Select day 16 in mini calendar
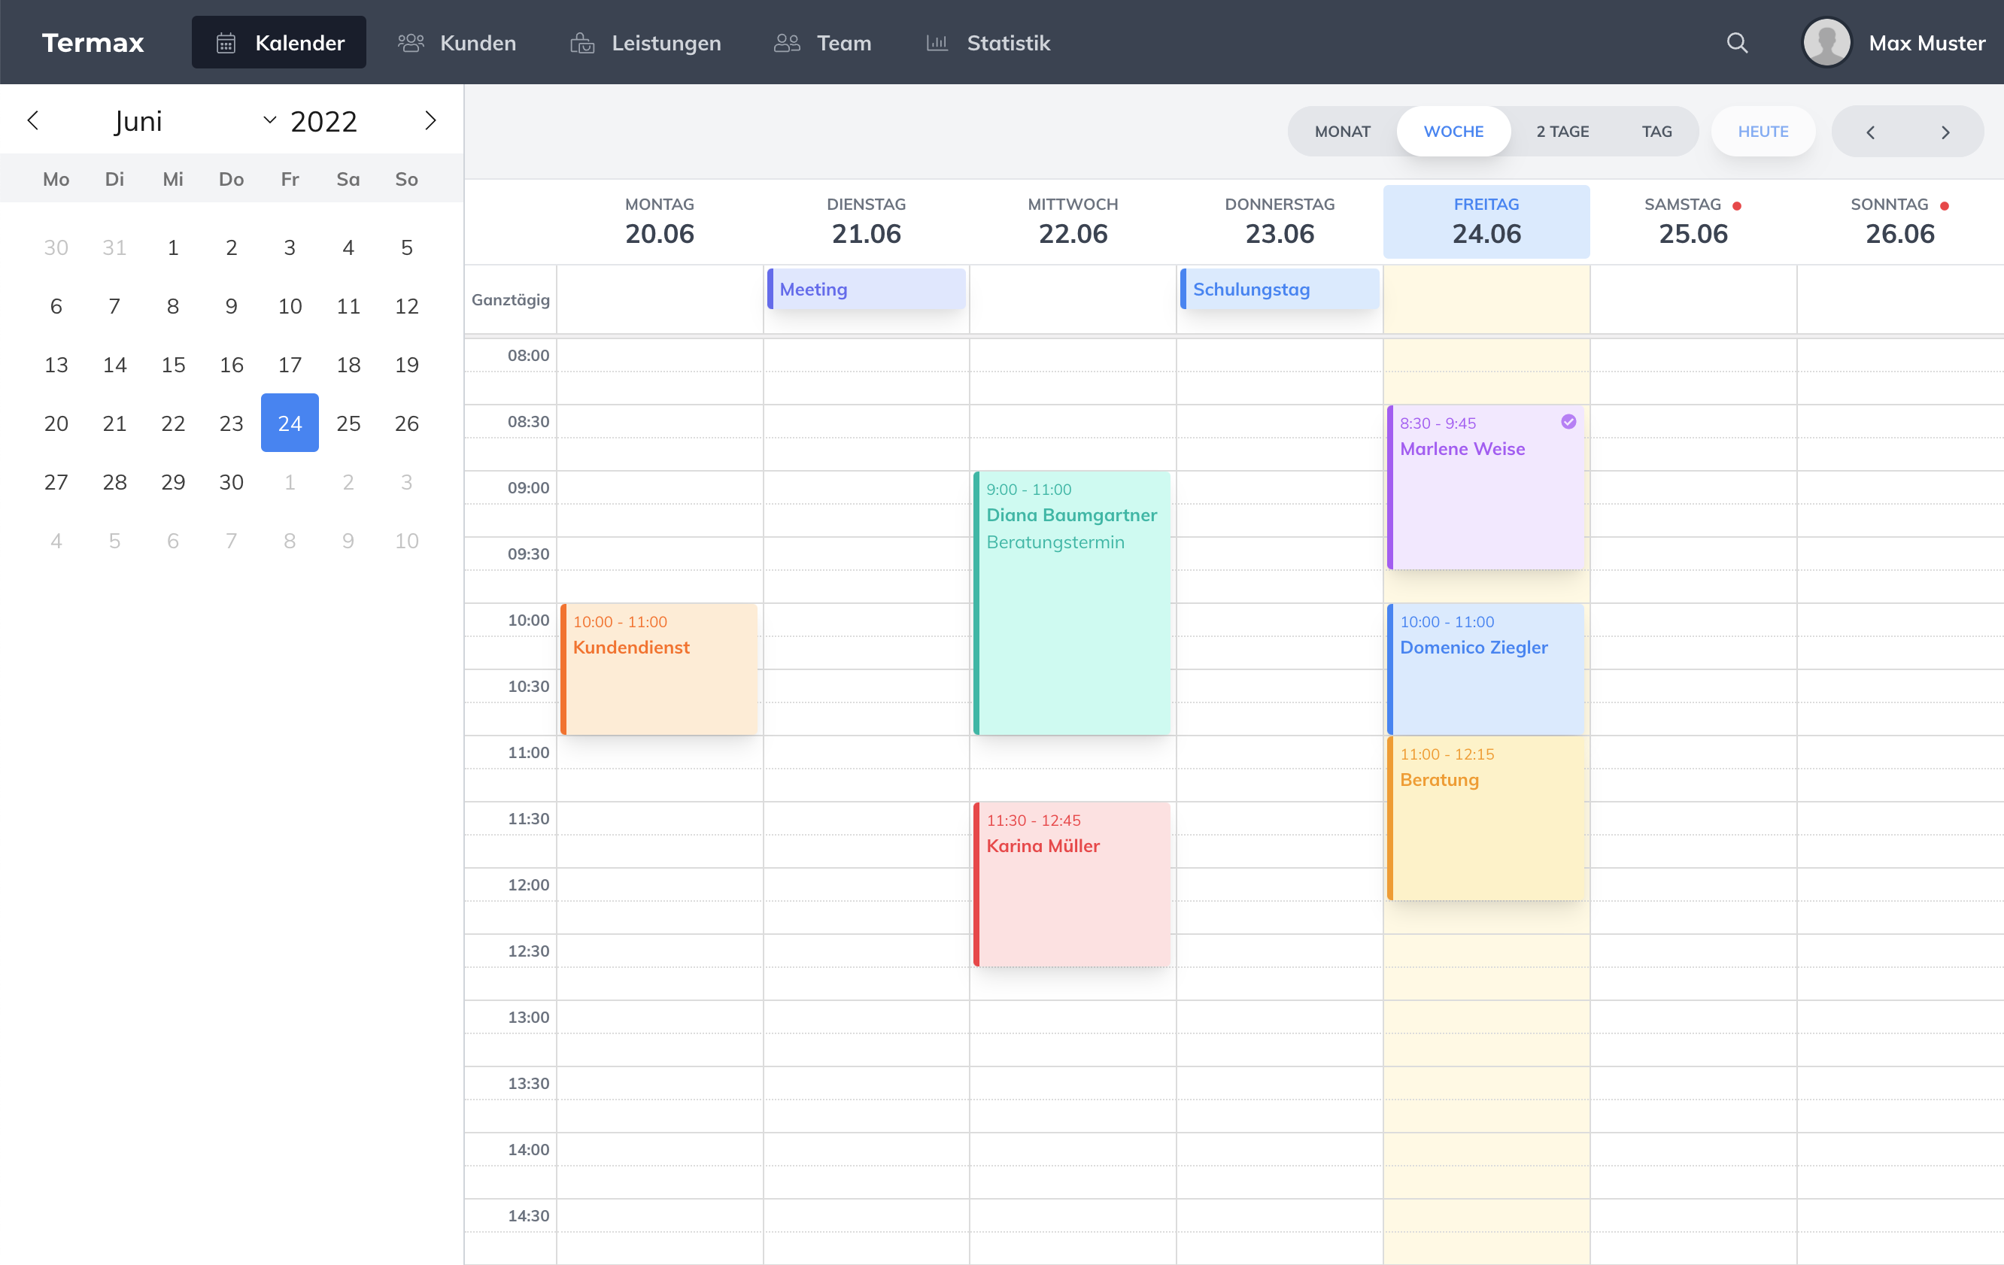Image resolution: width=2004 pixels, height=1265 pixels. 232,365
